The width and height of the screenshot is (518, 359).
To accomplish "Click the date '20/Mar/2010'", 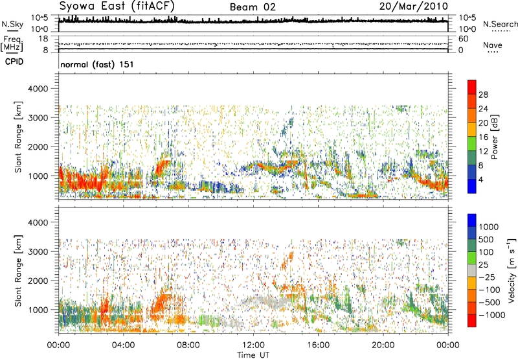I will point(414,6).
